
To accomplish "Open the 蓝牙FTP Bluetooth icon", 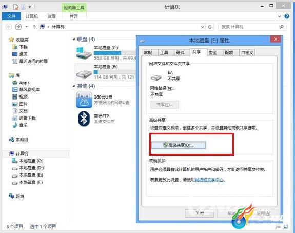I will [x=84, y=119].
